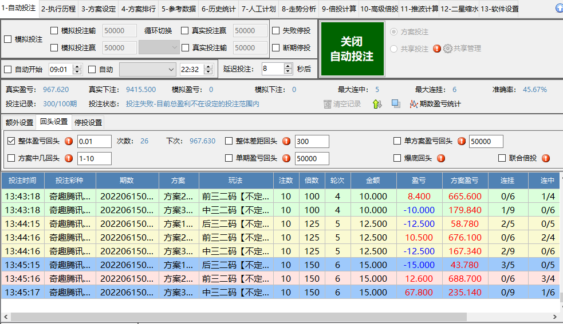Adjust the 09:01 start time stepper
563x324 pixels.
pyautogui.click(x=77, y=70)
